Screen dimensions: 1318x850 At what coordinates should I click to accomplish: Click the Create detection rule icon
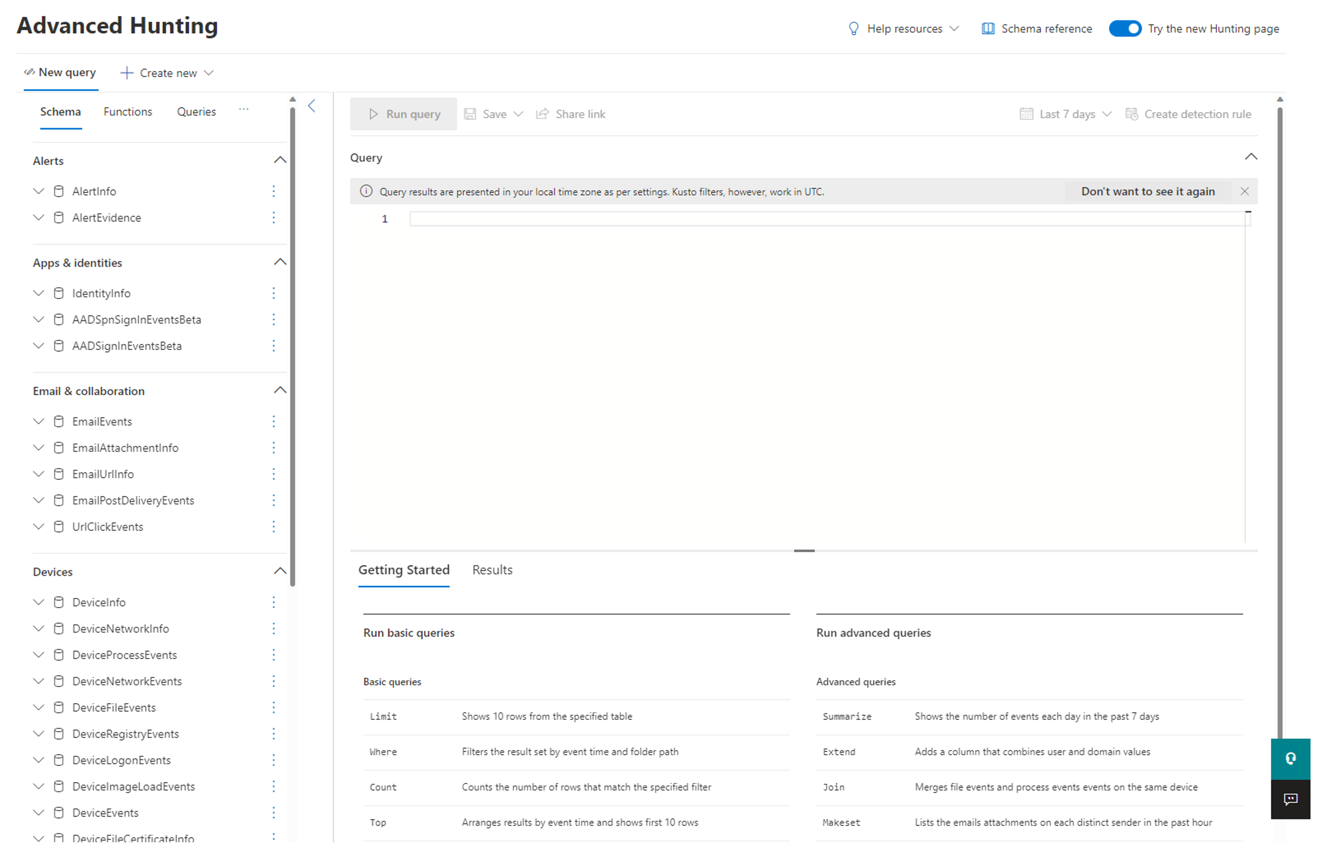pyautogui.click(x=1132, y=114)
